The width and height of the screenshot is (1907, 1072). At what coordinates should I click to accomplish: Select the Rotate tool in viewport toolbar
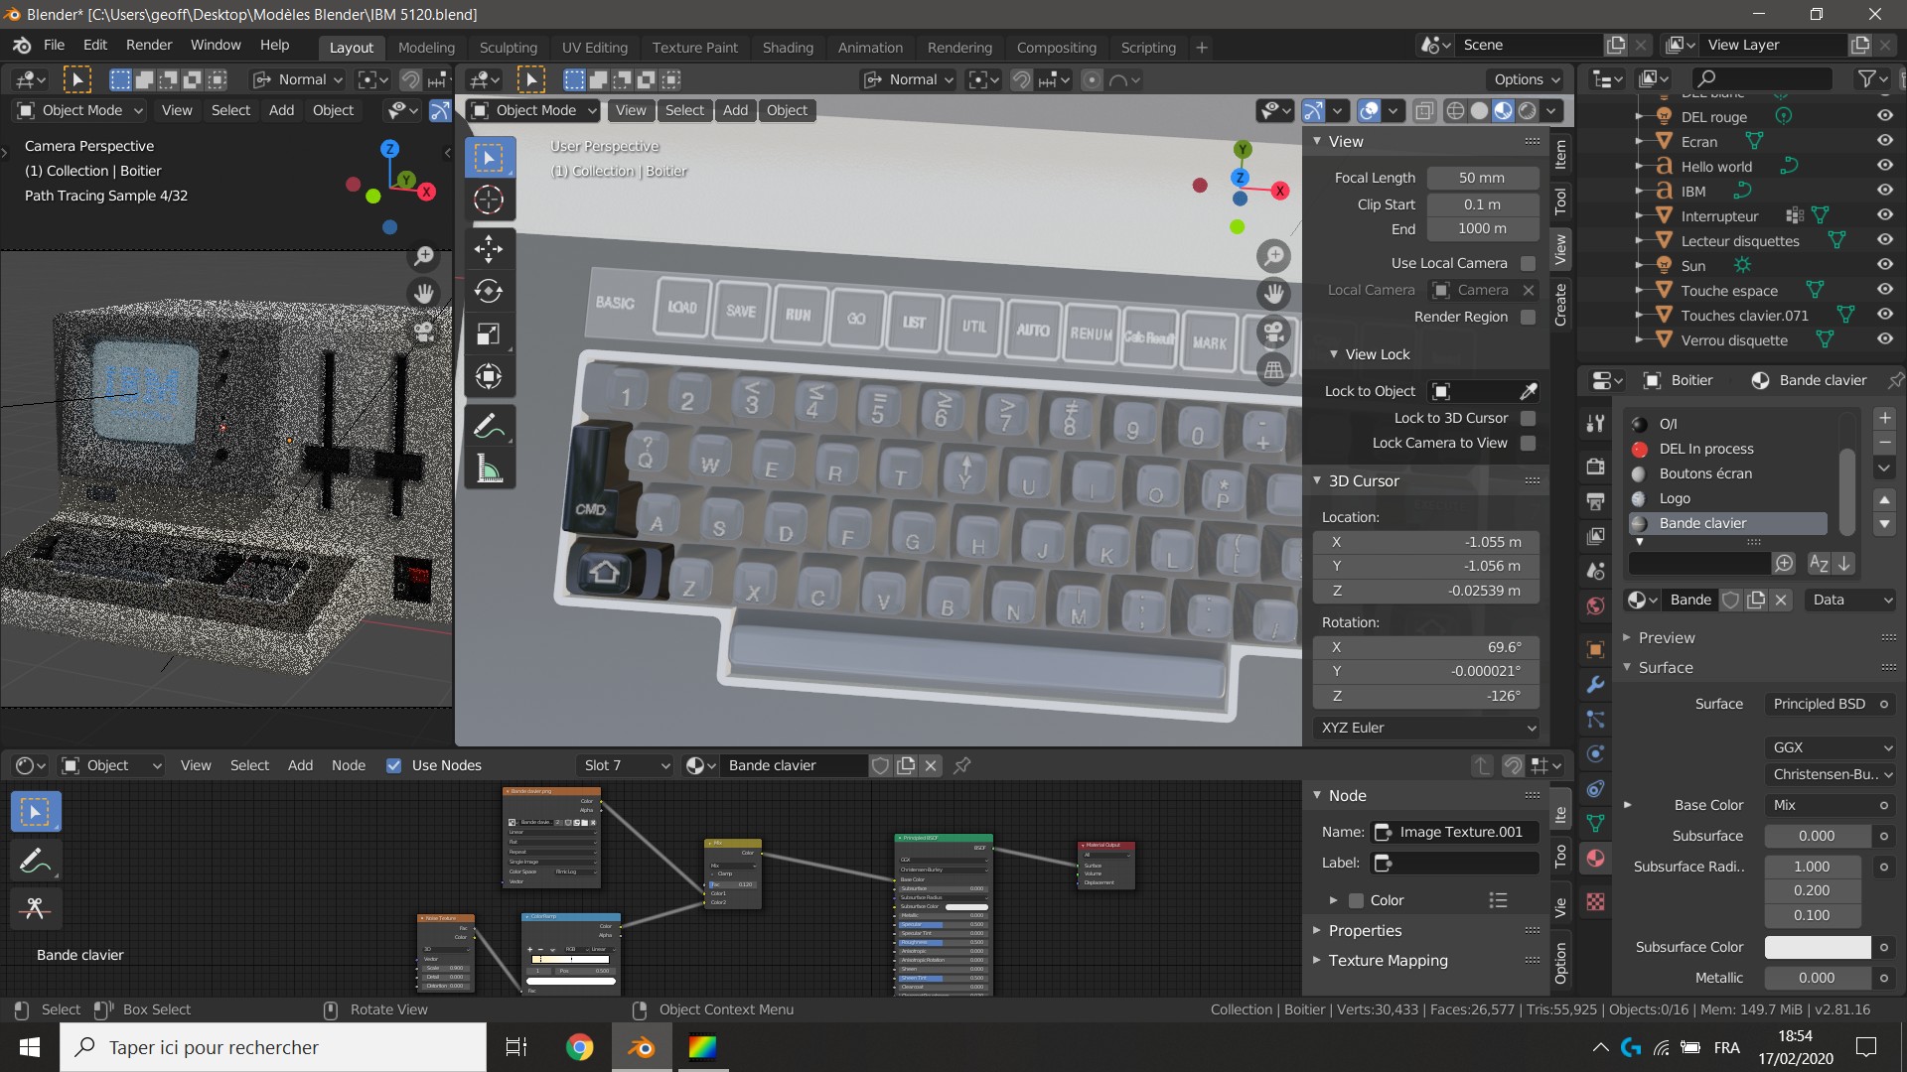(488, 291)
